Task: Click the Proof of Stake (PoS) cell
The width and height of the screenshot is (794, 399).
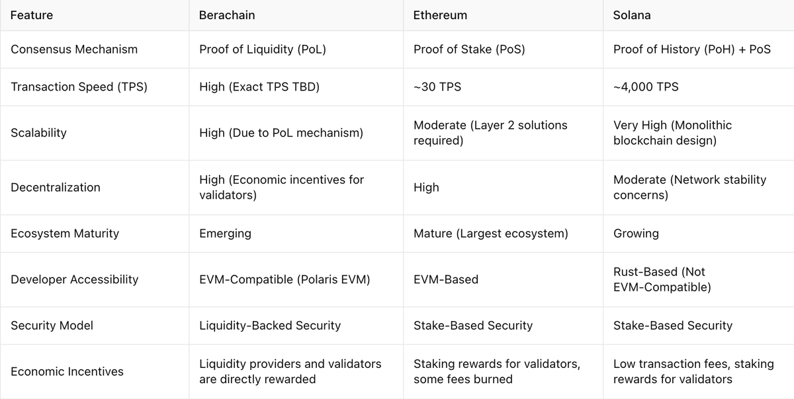Action: tap(469, 49)
